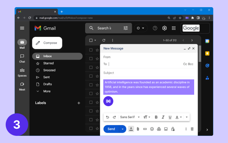The height and width of the screenshot is (143, 228).
Task: Open Google Keep side panel
Action: click(x=207, y=53)
